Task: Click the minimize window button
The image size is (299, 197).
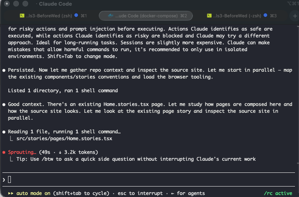Action: [16, 4]
